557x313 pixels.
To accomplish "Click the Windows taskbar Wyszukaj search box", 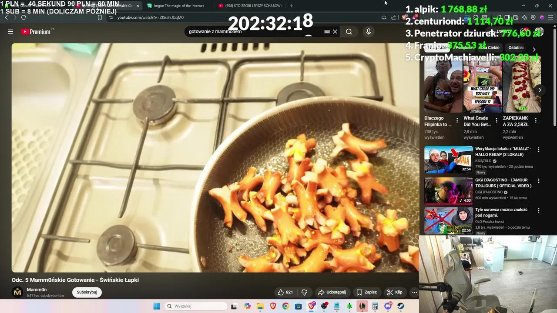I will point(196,306).
